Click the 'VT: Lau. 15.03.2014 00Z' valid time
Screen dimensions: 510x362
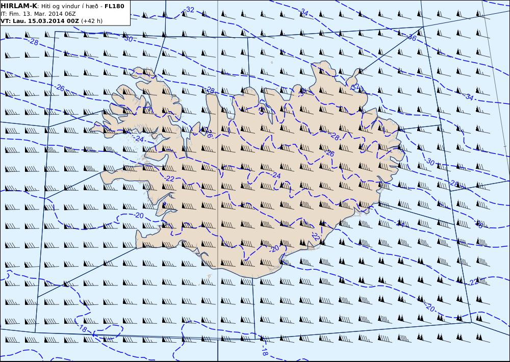coord(40,21)
